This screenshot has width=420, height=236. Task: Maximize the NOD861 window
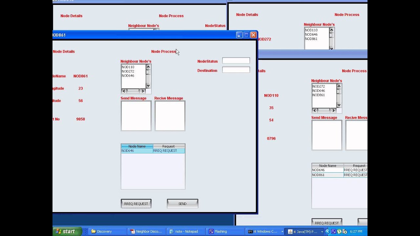click(x=246, y=35)
